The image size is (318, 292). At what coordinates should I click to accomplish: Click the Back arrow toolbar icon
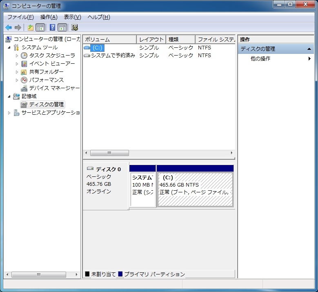click(x=9, y=27)
